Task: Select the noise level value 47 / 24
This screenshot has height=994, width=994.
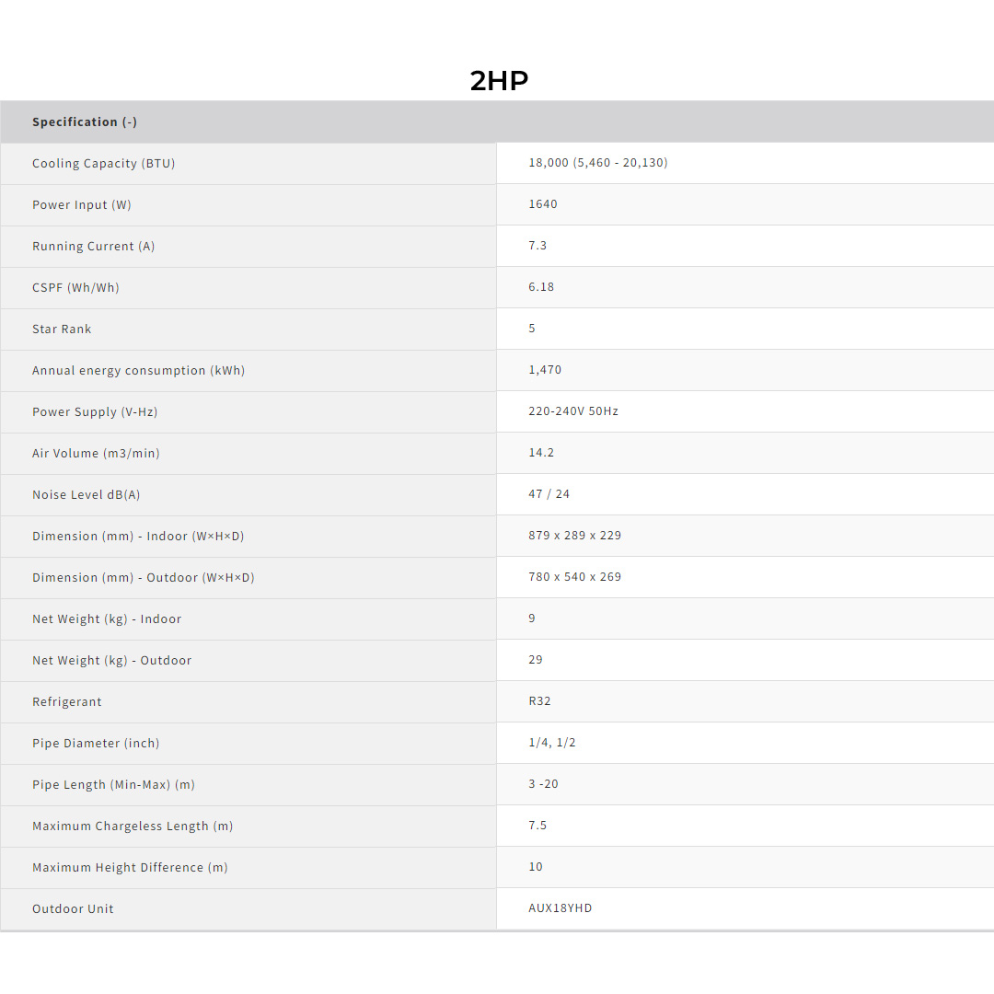Action: tap(549, 494)
